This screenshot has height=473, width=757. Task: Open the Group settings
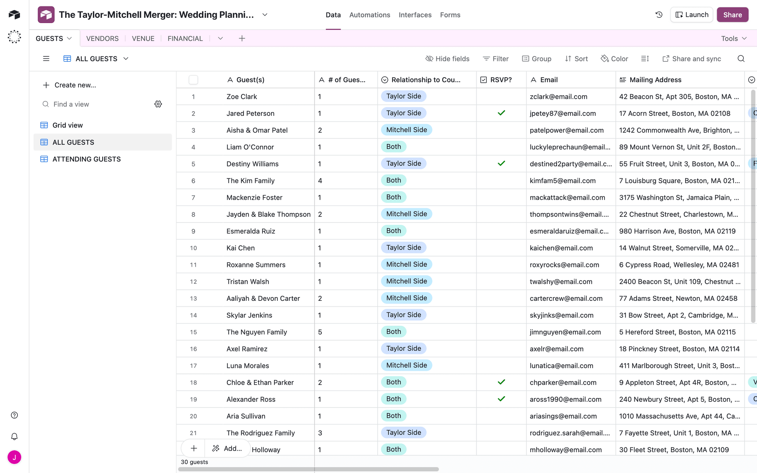pos(537,59)
